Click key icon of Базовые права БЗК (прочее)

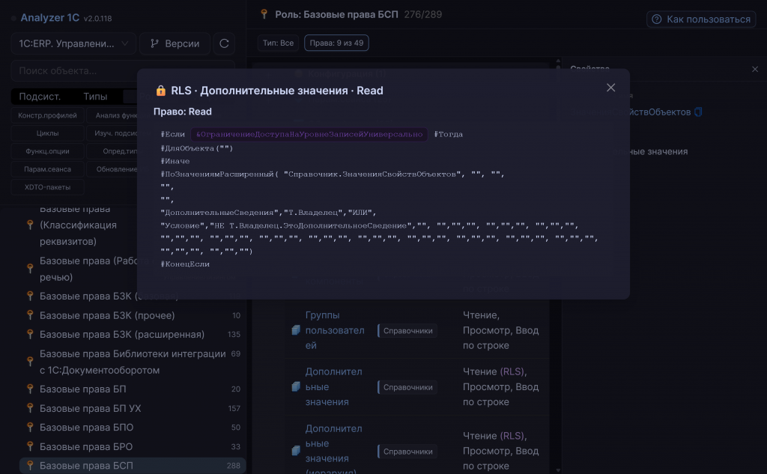click(x=30, y=315)
